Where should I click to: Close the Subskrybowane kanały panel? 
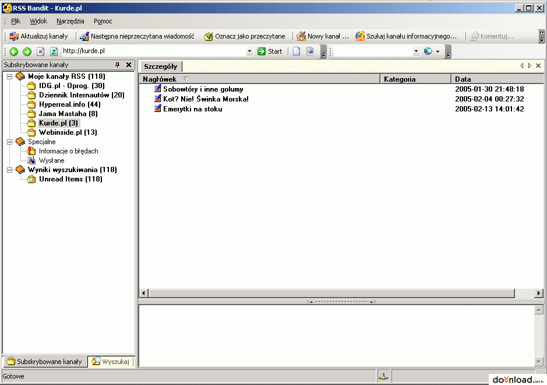[x=129, y=65]
